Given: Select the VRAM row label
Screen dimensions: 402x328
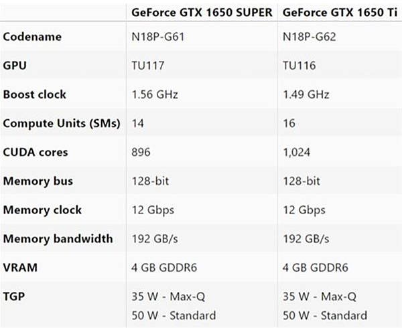Looking at the screenshot, I should pyautogui.click(x=20, y=268).
